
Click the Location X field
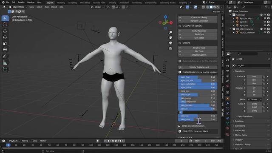[x=254, y=76]
